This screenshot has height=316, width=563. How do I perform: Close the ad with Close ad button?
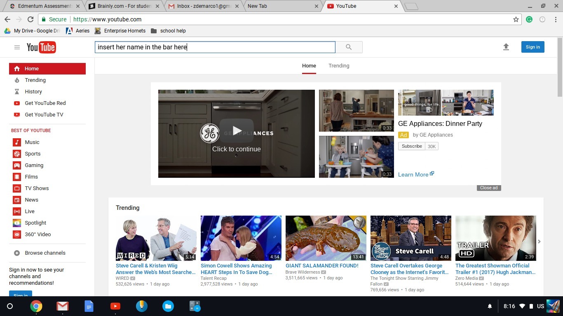pyautogui.click(x=488, y=188)
